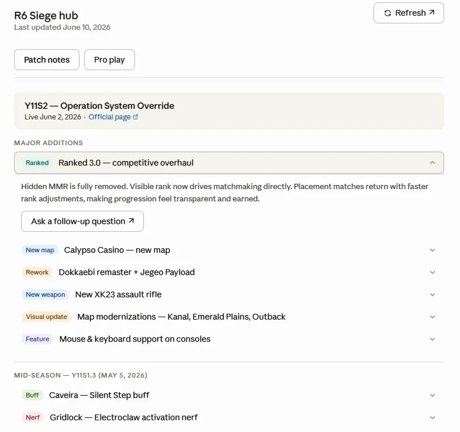This screenshot has height=432, width=460.
Task: Expand the Caveira Silent Step buff chevron
Action: pos(432,395)
